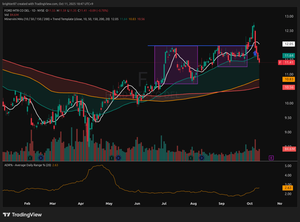Click the earnings E marker near May
The width and height of the screenshot is (300, 222).
point(112,158)
